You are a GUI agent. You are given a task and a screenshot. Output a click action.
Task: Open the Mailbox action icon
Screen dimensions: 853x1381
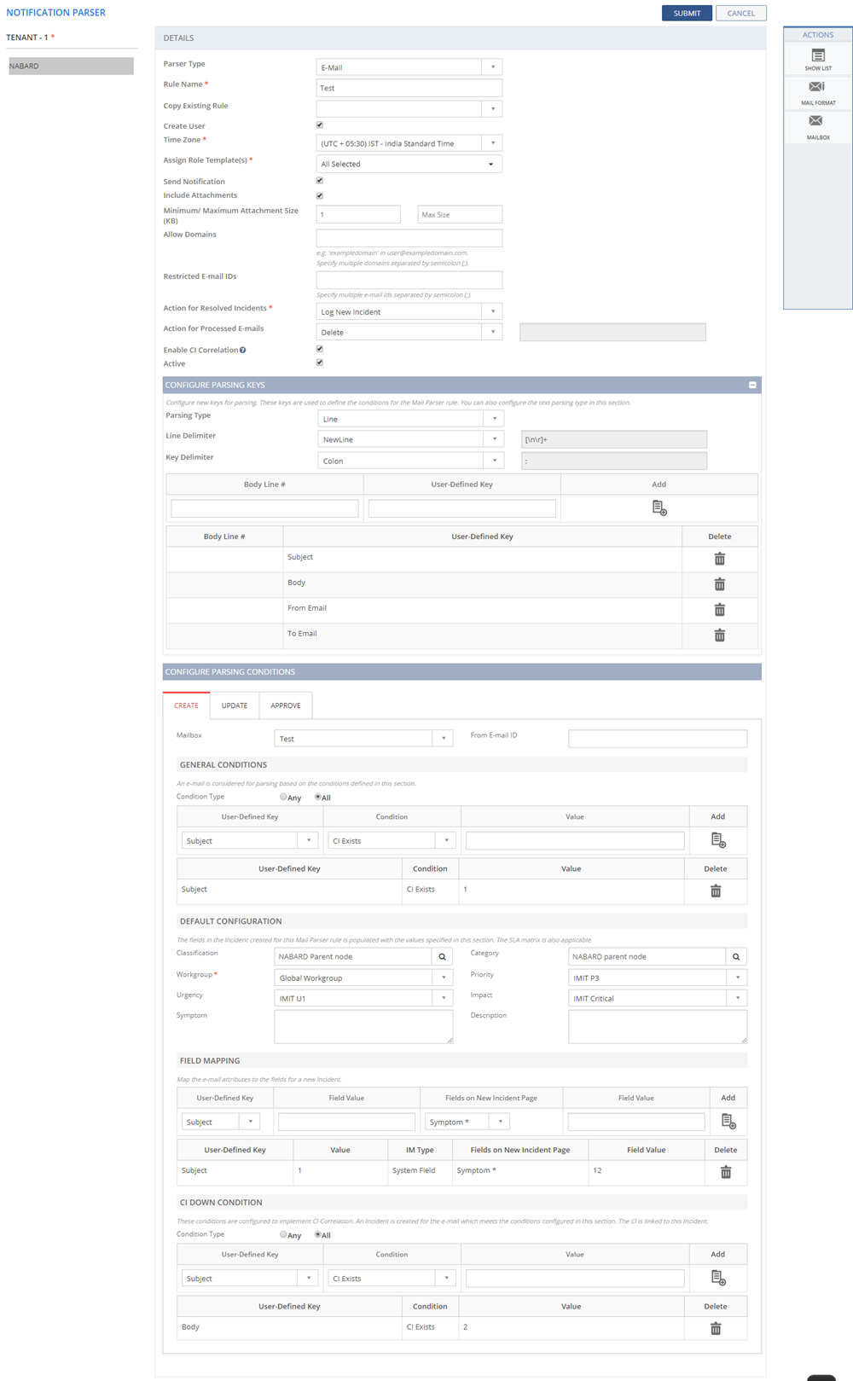(817, 125)
